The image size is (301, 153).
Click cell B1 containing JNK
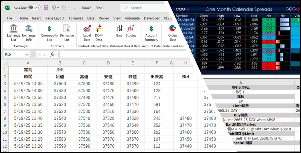click(60, 70)
